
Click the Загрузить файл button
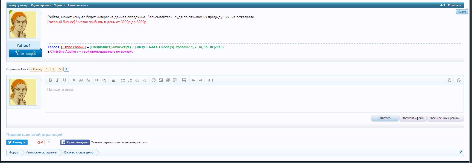coord(413,118)
